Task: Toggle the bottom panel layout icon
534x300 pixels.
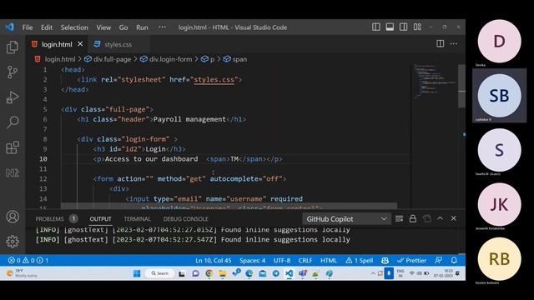Action: (x=390, y=27)
